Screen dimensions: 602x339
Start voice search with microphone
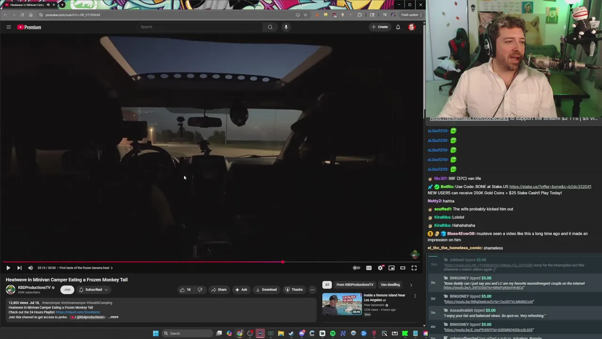(x=286, y=27)
